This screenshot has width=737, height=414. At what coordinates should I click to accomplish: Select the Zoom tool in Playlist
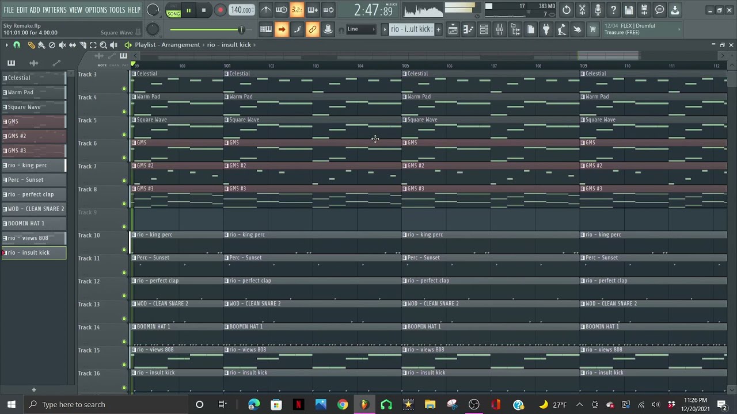pyautogui.click(x=104, y=45)
